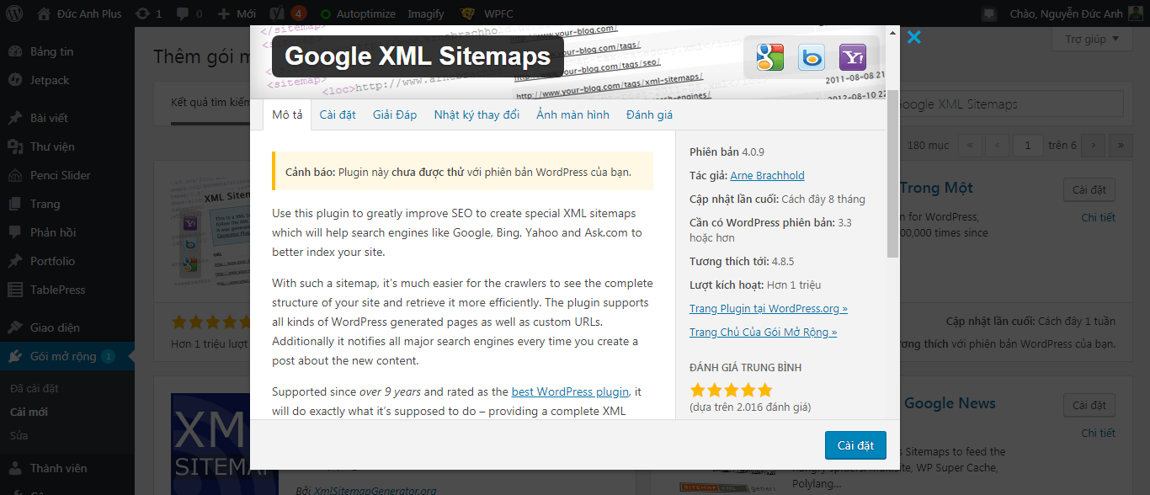
Task: Open TablePress in the sidebar menu
Action: tap(57, 290)
